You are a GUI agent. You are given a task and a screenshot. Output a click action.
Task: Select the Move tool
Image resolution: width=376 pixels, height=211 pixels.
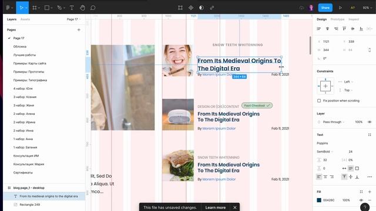coord(21,8)
